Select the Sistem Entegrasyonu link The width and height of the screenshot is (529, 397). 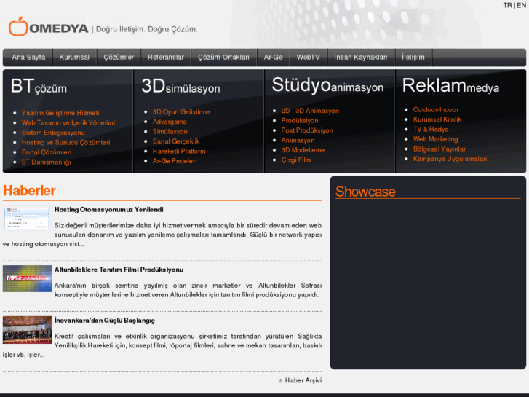pyautogui.click(x=53, y=133)
